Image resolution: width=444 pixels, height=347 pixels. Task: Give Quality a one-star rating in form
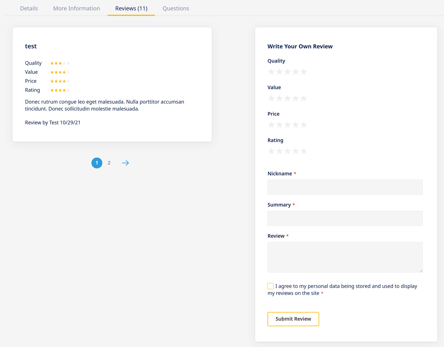tap(271, 72)
